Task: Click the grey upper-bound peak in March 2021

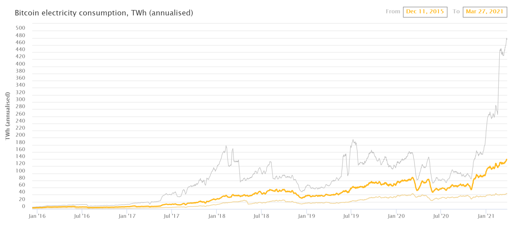Action: pos(506,38)
